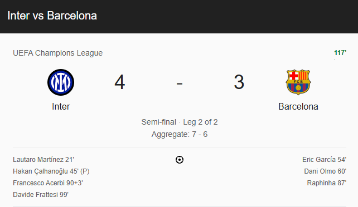Click the Inter Milan club crest
Viewport: 358px width, 207px height.
(61, 82)
